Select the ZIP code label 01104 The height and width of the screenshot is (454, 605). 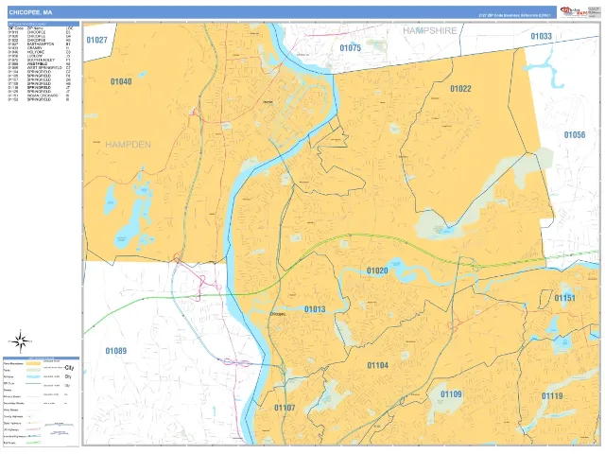pos(378,365)
